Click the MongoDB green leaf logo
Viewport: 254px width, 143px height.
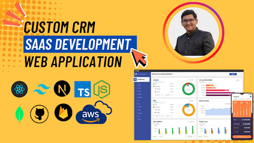19,115
